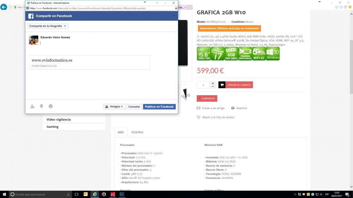The height and width of the screenshot is (198, 353).
Task: Click the Intel Core i7 feature badge
Action: (x=218, y=54)
